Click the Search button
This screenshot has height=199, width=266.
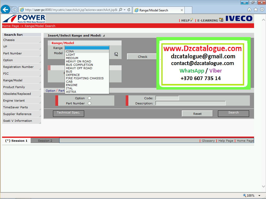[x=234, y=113]
